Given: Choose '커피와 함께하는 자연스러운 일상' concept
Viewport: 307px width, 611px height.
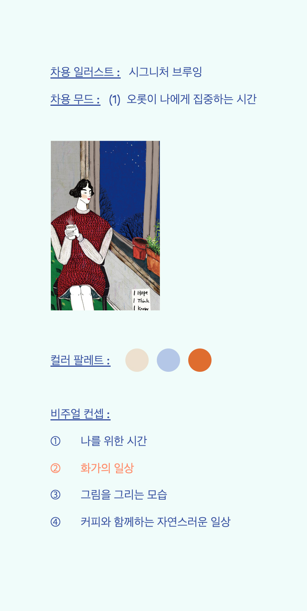Looking at the screenshot, I should [156, 522].
